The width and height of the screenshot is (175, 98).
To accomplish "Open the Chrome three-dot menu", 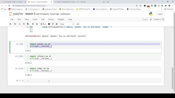I will (x=173, y=6).
